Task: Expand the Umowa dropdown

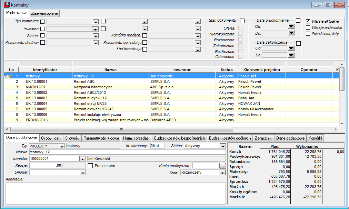Action: pos(83,173)
